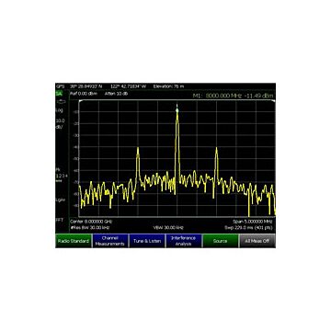Click the Elevation readout in GPS bar
Viewport: 331px width, 331px height.
(x=168, y=86)
